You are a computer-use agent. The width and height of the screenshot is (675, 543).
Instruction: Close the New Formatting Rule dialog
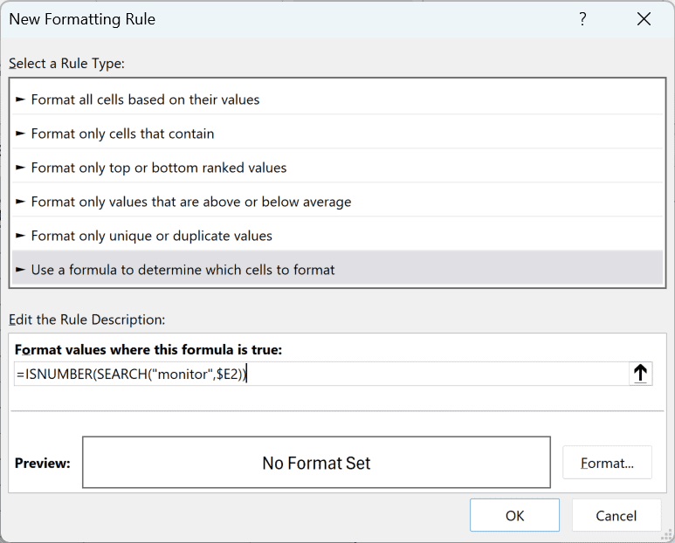[644, 19]
